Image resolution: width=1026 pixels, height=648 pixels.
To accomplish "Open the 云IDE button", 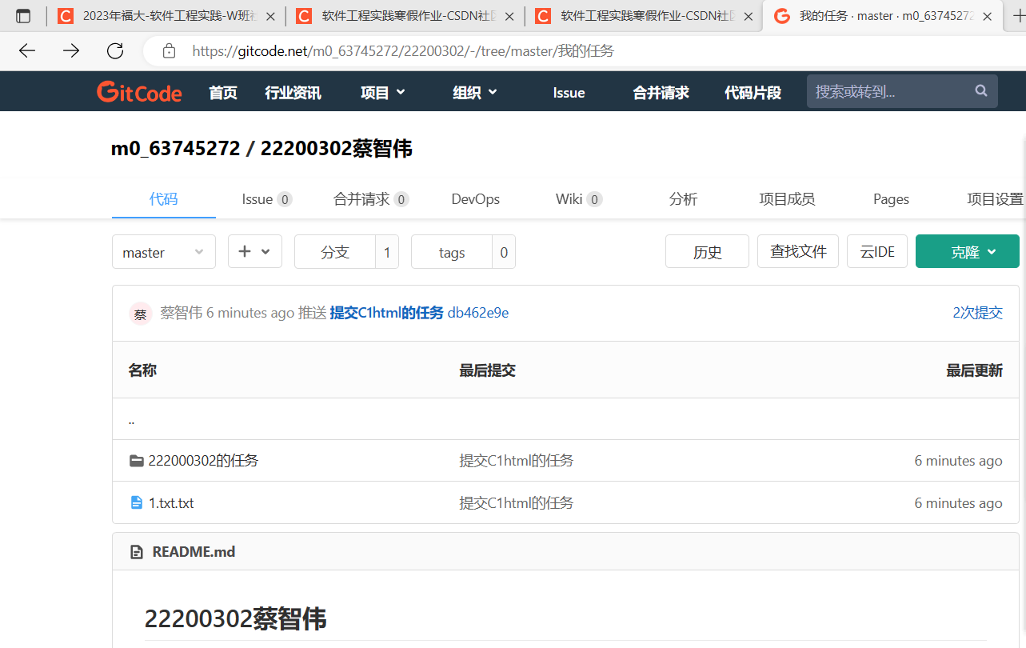I will [876, 252].
